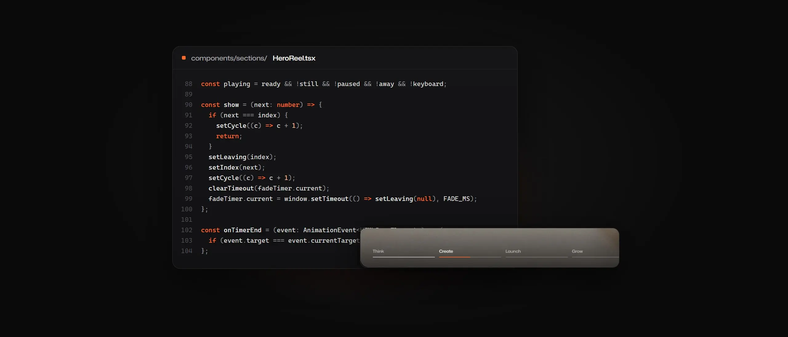Click 'if (next === index)' on line 91
The height and width of the screenshot is (337, 788).
click(244, 115)
